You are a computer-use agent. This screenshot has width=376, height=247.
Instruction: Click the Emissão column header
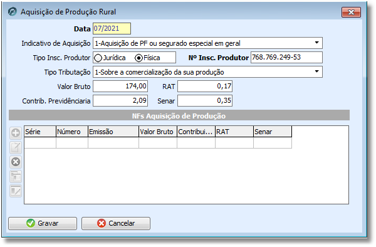(x=113, y=132)
